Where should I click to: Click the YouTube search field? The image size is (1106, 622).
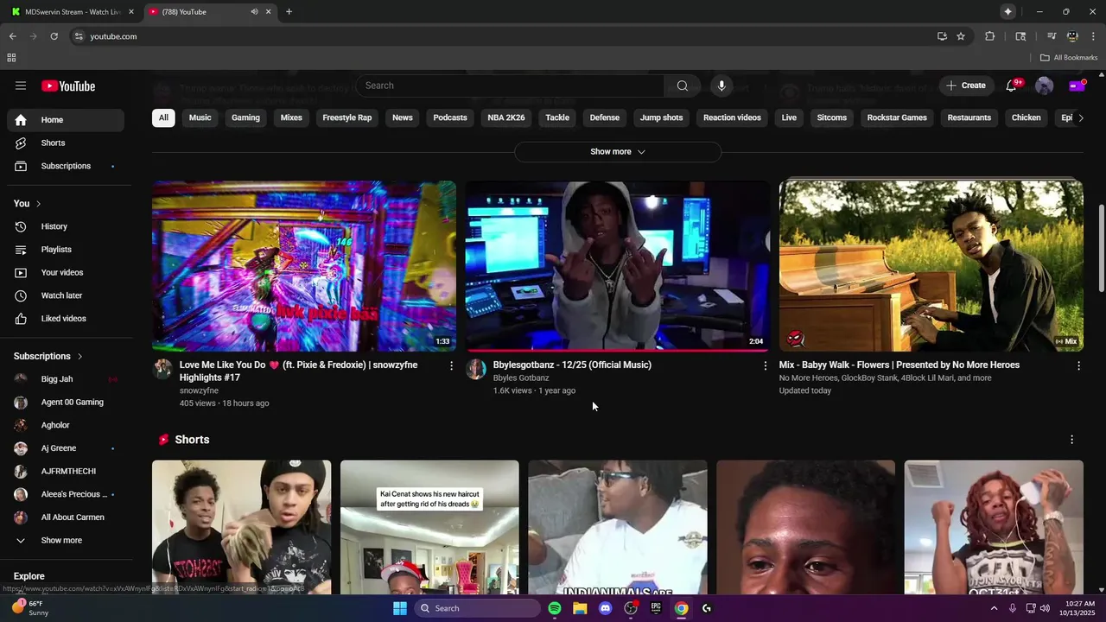(510, 86)
